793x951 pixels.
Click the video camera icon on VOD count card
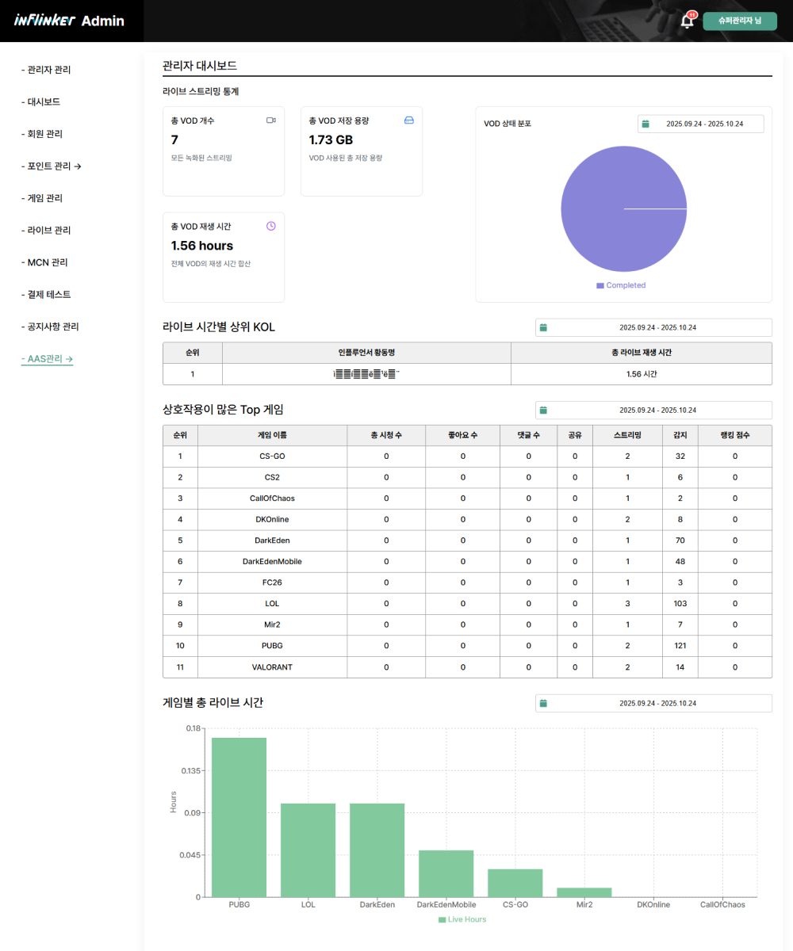point(270,120)
